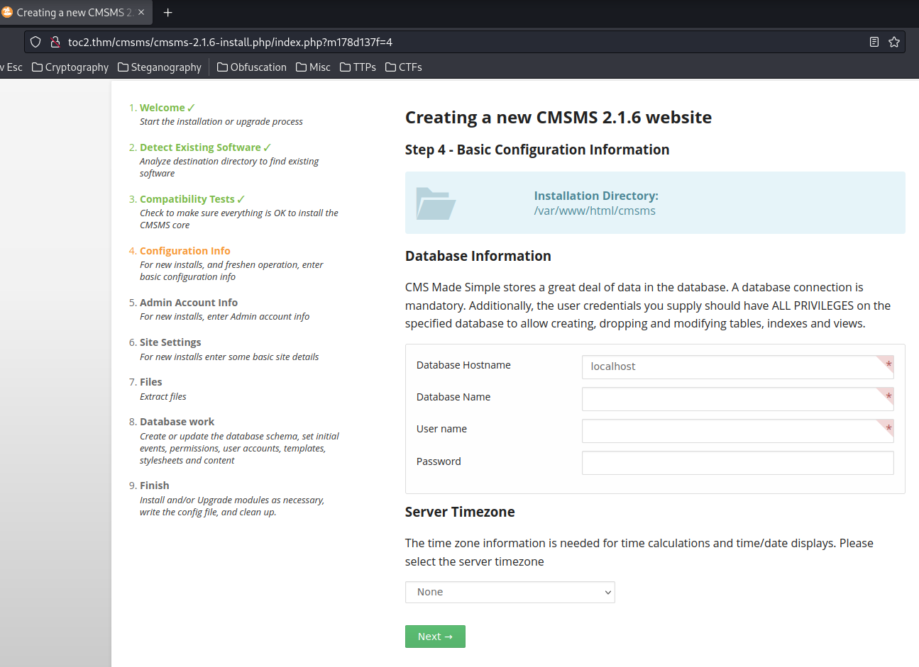Click the 'Configuration Info' step
Screen dimensions: 919x667
click(x=185, y=251)
